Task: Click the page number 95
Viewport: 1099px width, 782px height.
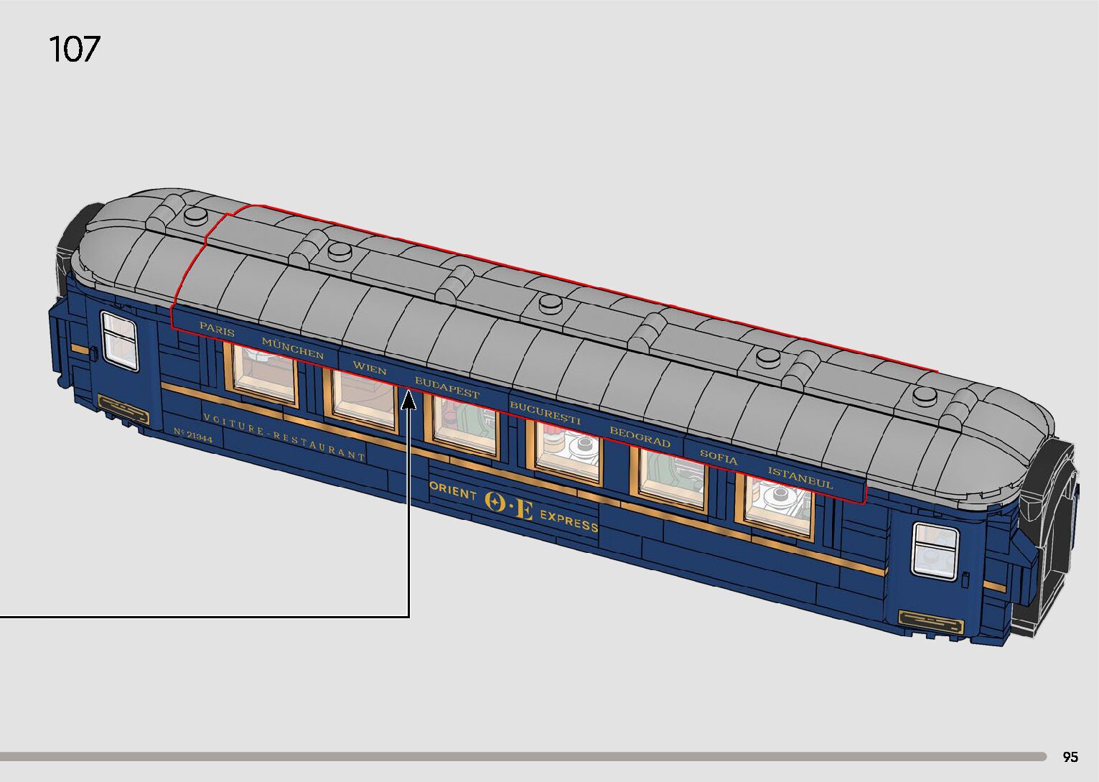Action: pyautogui.click(x=1070, y=757)
